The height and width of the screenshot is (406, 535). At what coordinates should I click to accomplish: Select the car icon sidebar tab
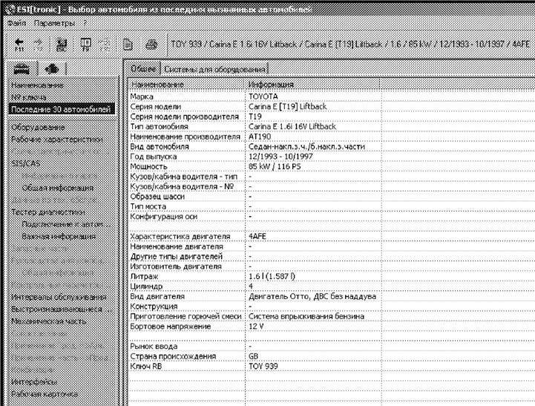(24, 69)
